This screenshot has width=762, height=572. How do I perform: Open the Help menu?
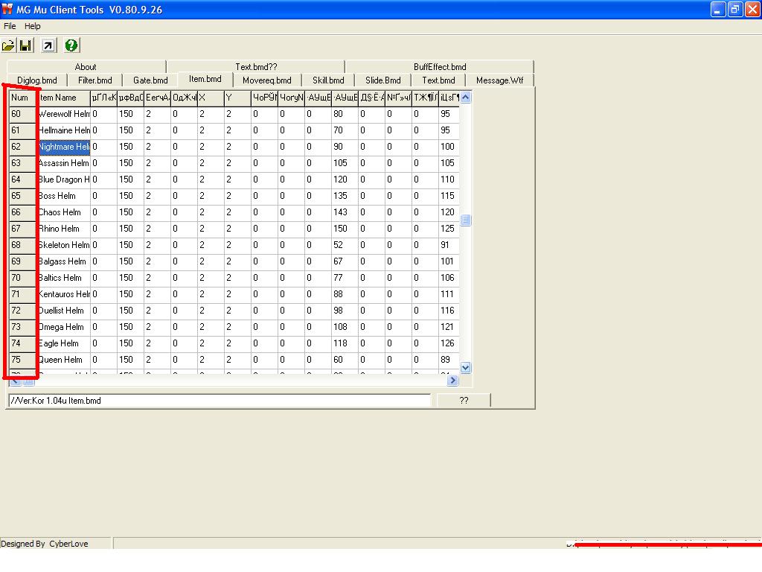(33, 26)
